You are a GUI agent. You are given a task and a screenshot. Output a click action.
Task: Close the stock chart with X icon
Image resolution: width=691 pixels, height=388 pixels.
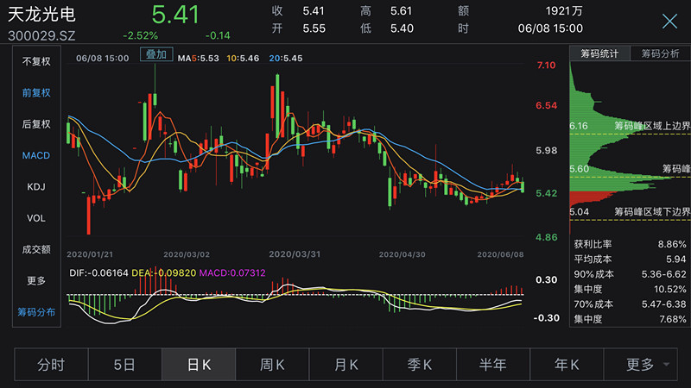669,22
